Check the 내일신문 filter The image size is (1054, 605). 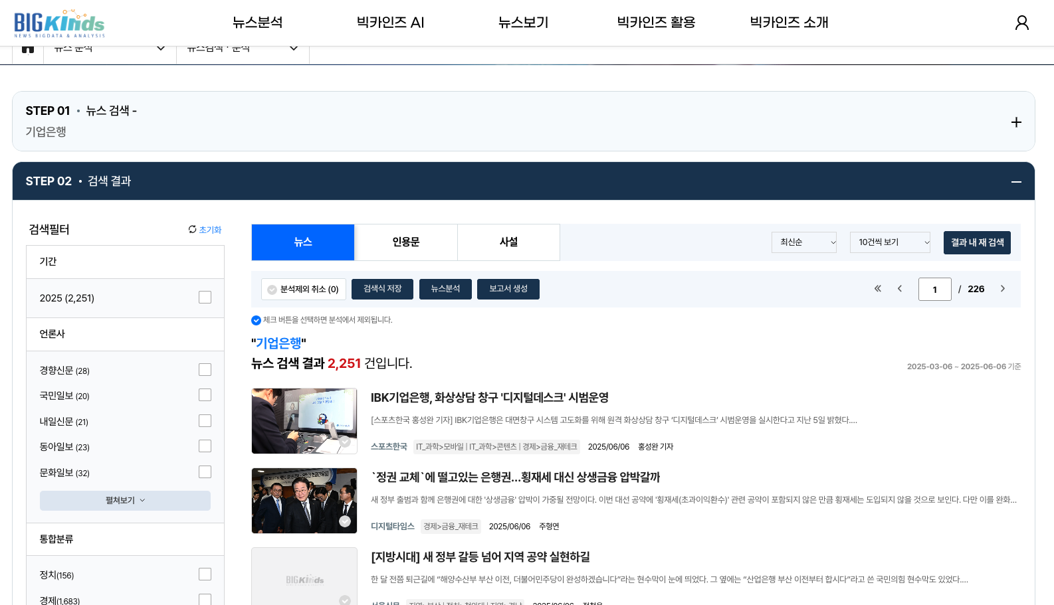[205, 421]
